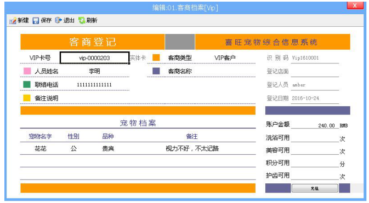The width and height of the screenshot is (369, 203).
Task: Click the 性别 column header
Action: [x=73, y=136]
